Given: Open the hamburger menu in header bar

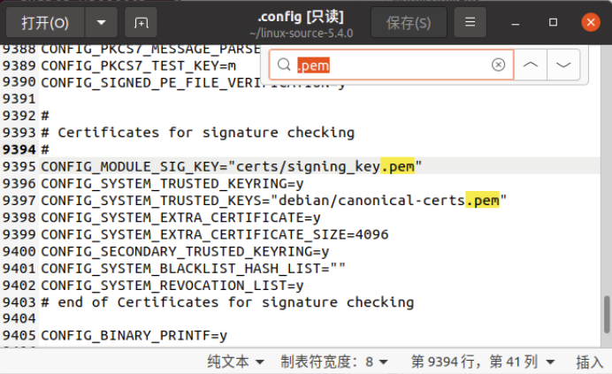Looking at the screenshot, I should [x=470, y=21].
